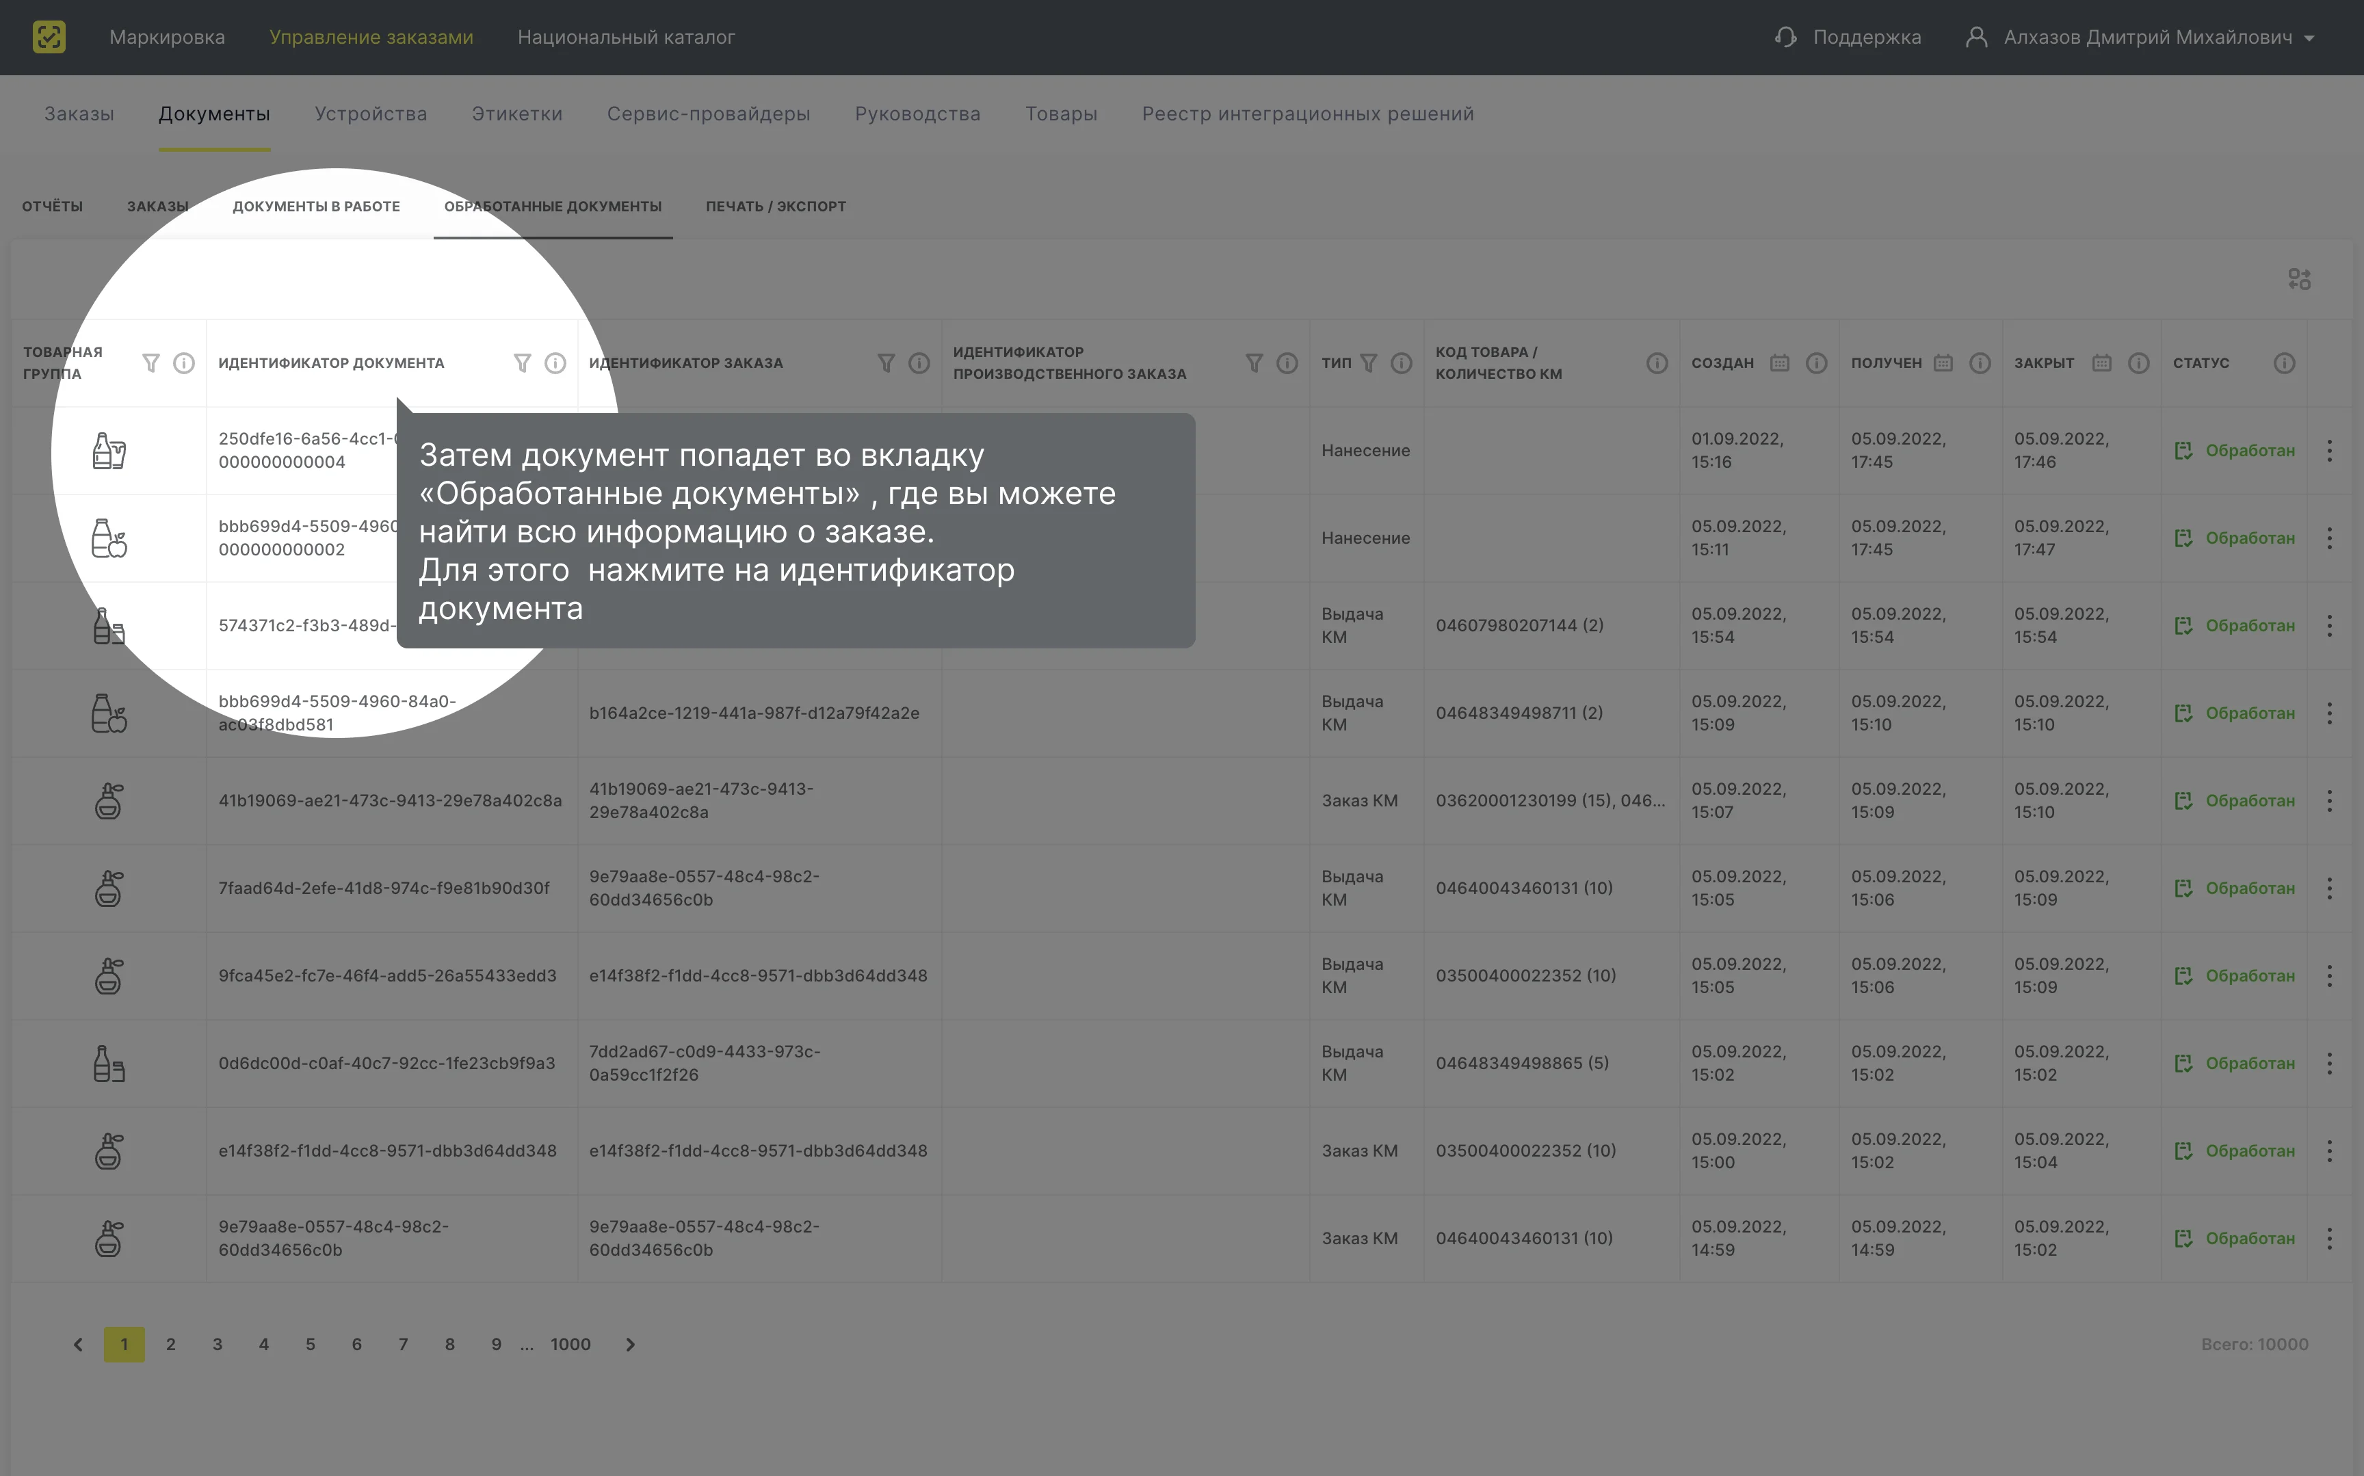Open the Сервис-провайдеры section
Viewport: 2364px width, 1476px height.
point(709,114)
